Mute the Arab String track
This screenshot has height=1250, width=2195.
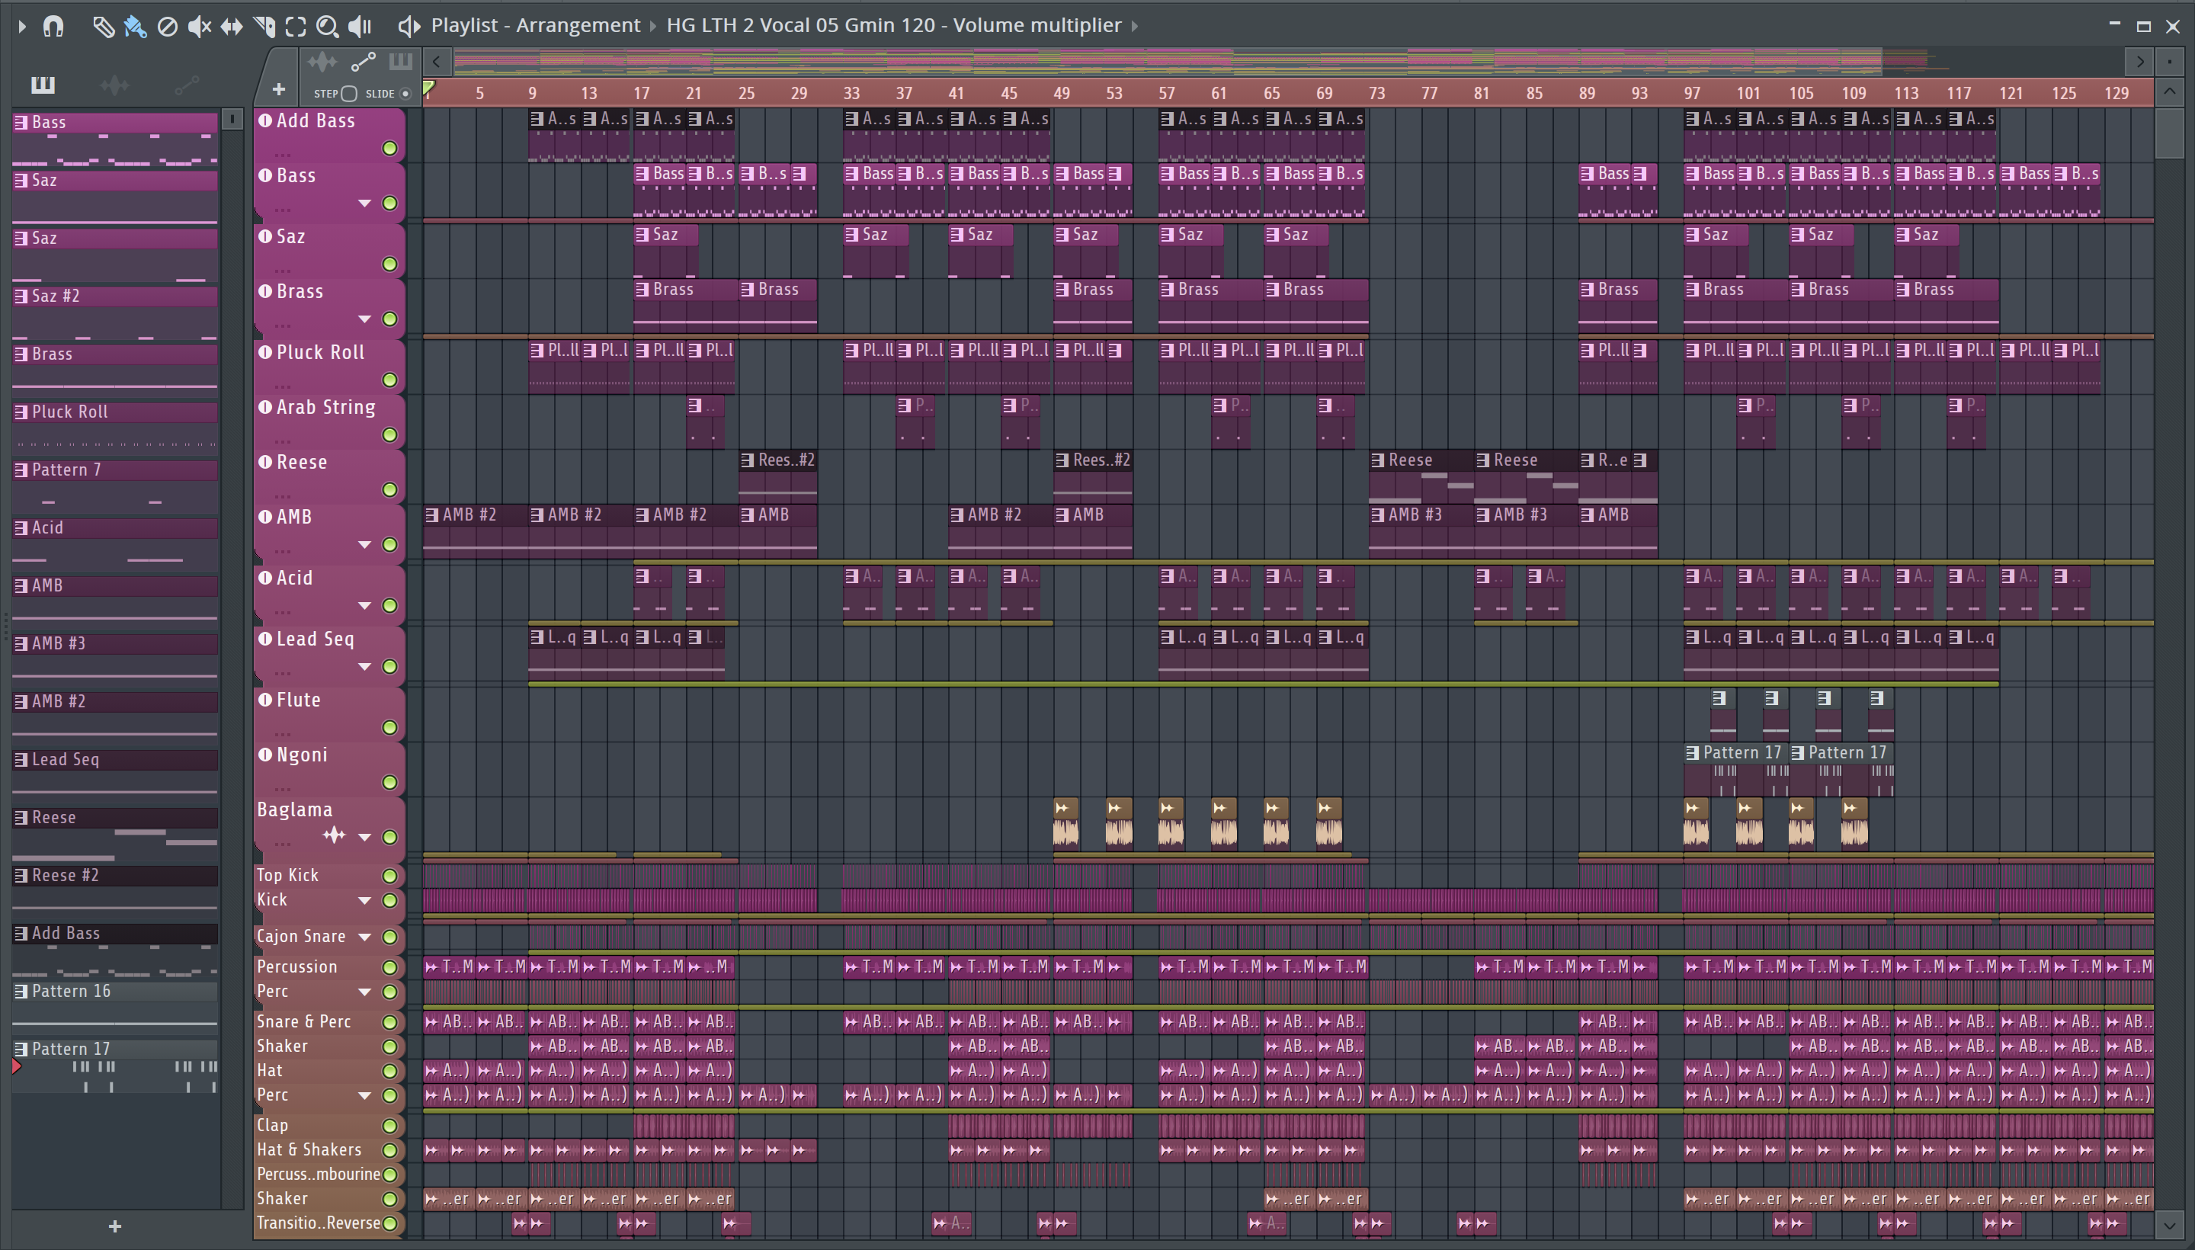pyautogui.click(x=389, y=434)
